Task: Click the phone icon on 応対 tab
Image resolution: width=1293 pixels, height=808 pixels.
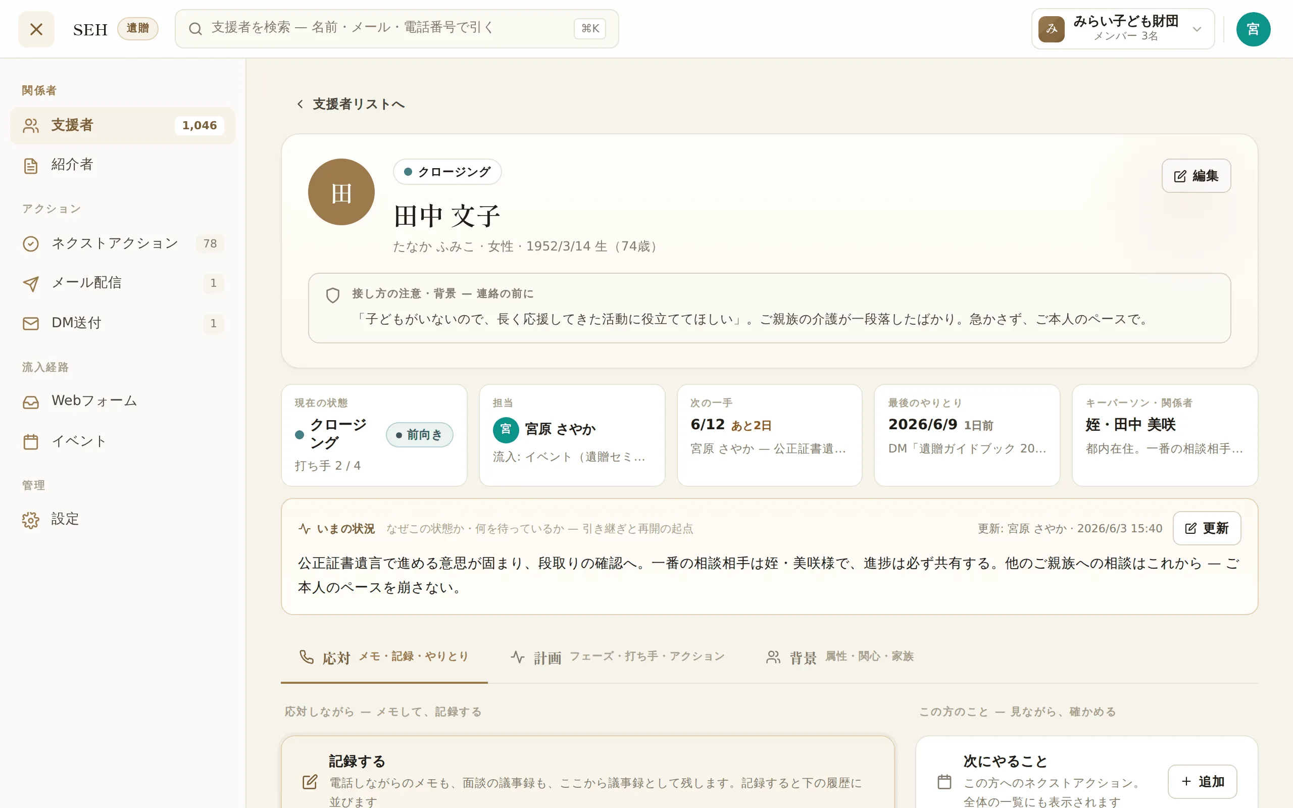Action: (x=307, y=657)
